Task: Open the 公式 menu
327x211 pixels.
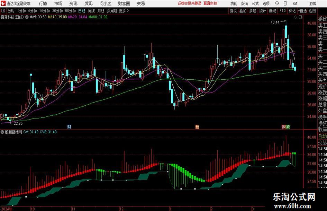Action: [255, 3]
